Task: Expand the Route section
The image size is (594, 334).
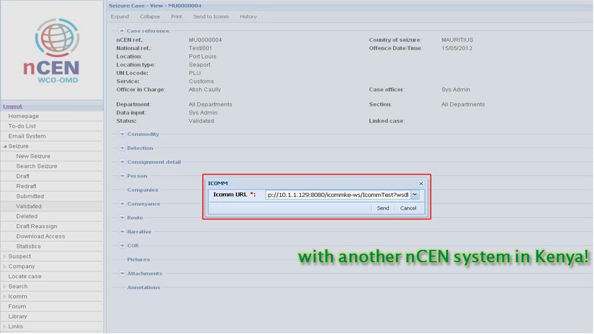Action: (122, 218)
